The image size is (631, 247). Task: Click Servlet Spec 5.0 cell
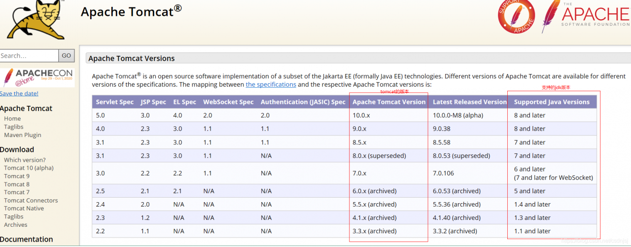[x=115, y=115]
